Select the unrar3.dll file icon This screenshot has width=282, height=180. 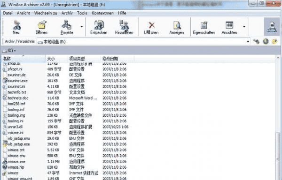pos(5,127)
